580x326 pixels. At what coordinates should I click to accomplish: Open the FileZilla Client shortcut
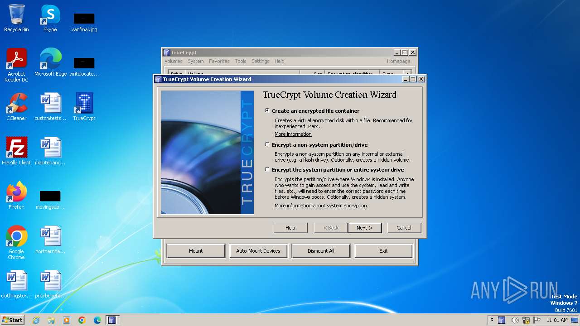tap(16, 151)
